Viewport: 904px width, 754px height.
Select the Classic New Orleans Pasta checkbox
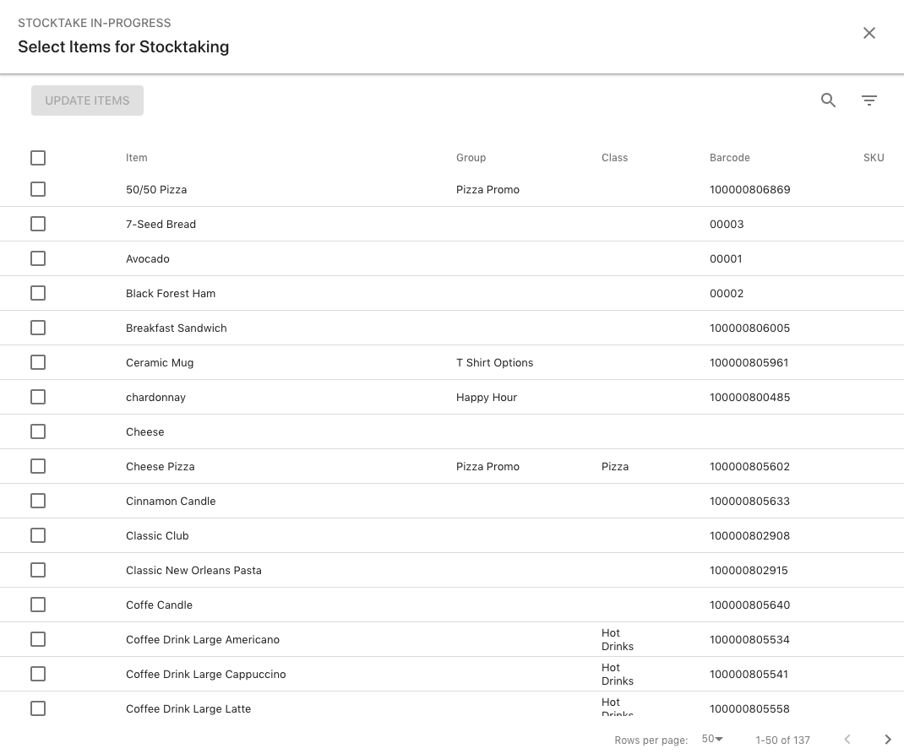[38, 570]
